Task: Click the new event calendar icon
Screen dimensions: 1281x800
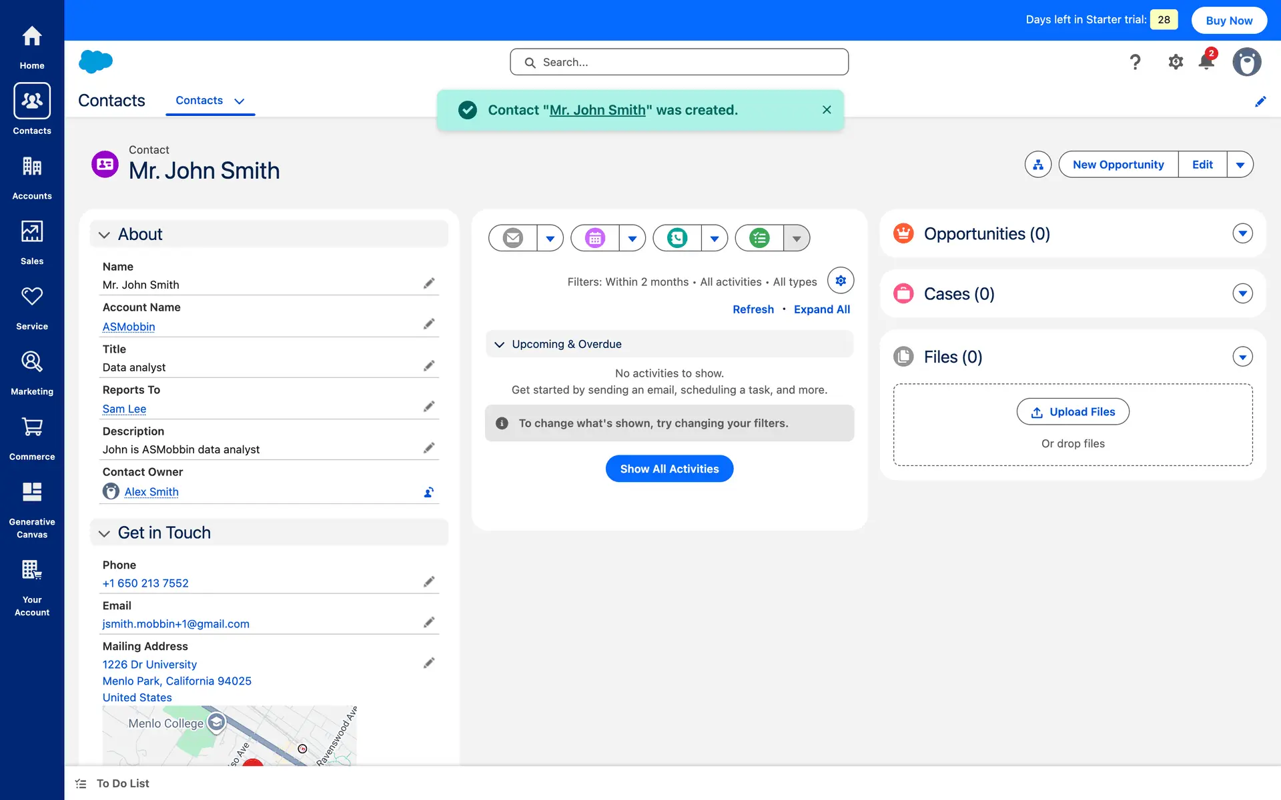Action: tap(595, 238)
